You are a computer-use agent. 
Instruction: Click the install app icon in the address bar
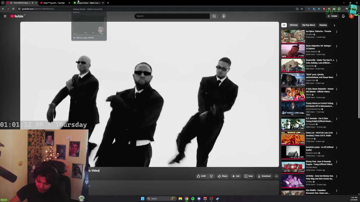point(297,9)
